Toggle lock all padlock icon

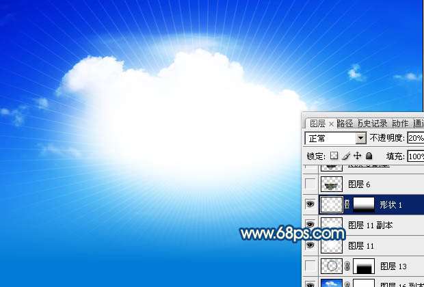[x=369, y=156]
